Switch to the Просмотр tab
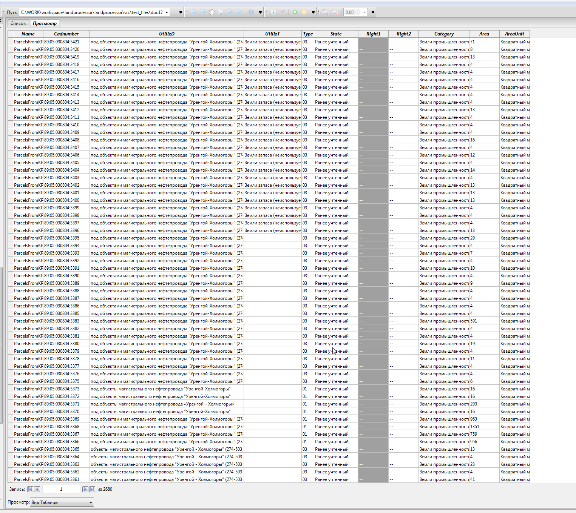576x513 pixels. tap(45, 23)
